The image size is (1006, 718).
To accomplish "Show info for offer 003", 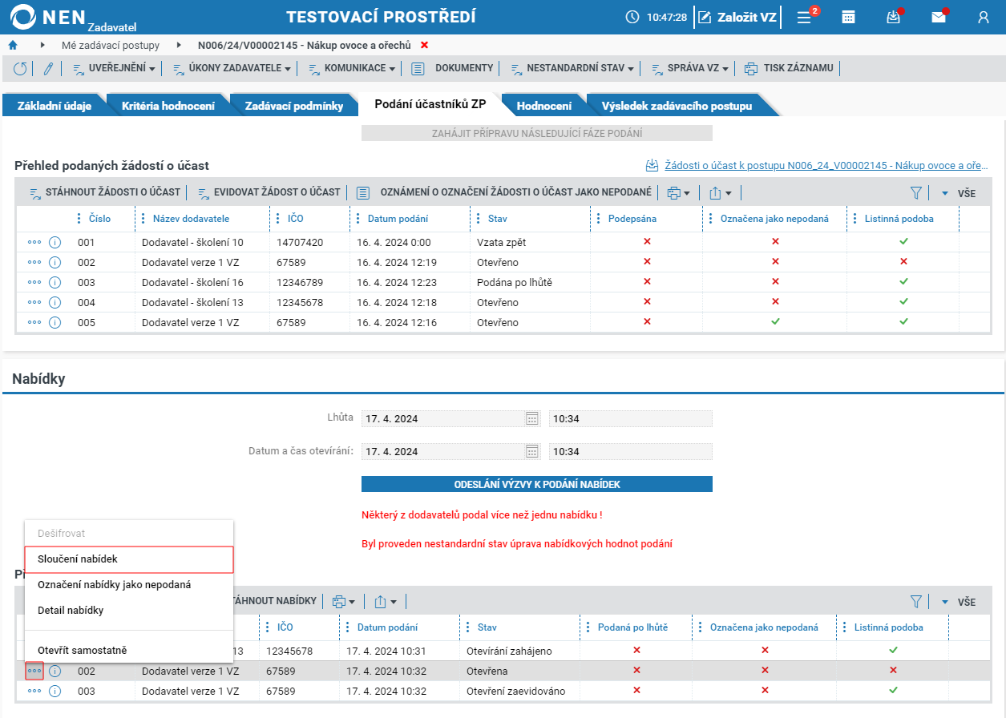I will click(55, 691).
